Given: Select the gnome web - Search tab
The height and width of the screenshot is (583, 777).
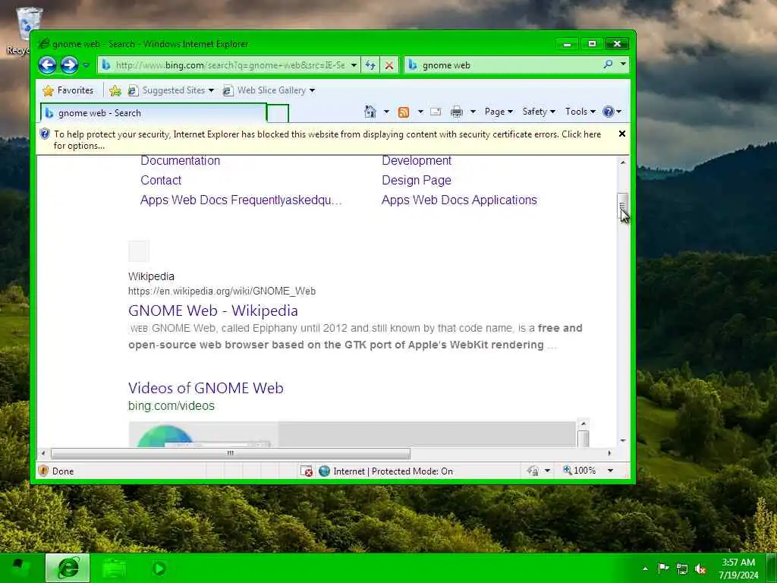Looking at the screenshot, I should click(153, 113).
